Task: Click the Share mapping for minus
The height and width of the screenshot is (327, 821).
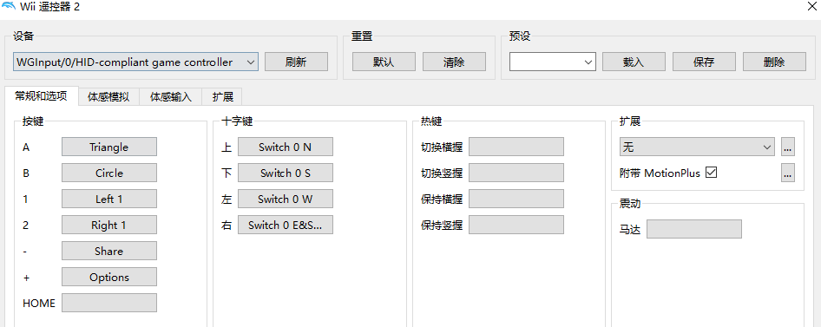Action: 108,251
